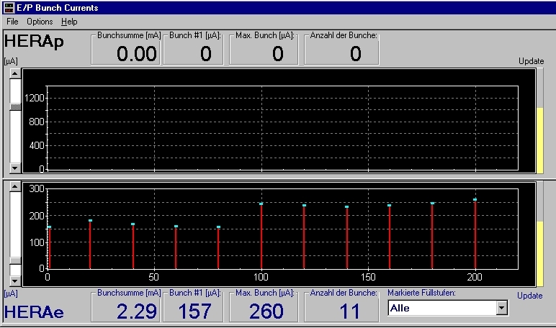Click the HERAp Anzahl der Bunche value 0

point(356,54)
